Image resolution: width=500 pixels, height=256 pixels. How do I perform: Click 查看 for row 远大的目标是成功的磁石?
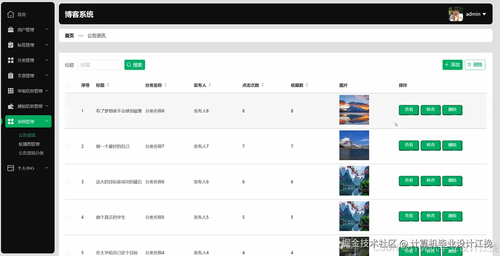(x=409, y=181)
